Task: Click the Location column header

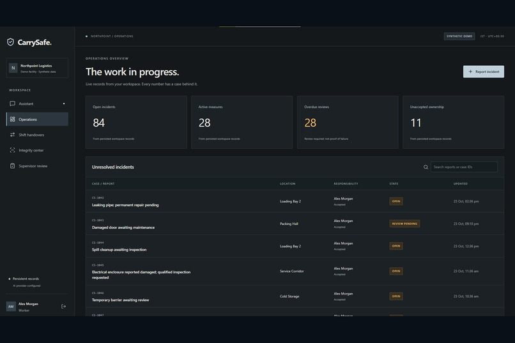Action: tap(288, 184)
